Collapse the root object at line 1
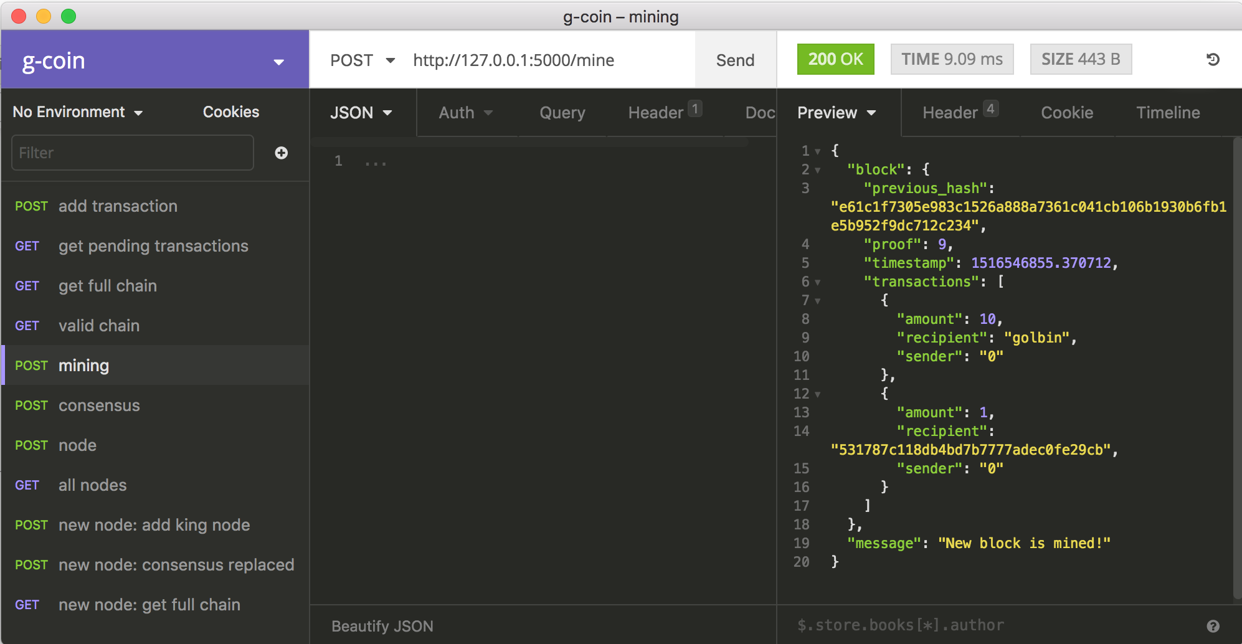The height and width of the screenshot is (644, 1242). tap(818, 151)
